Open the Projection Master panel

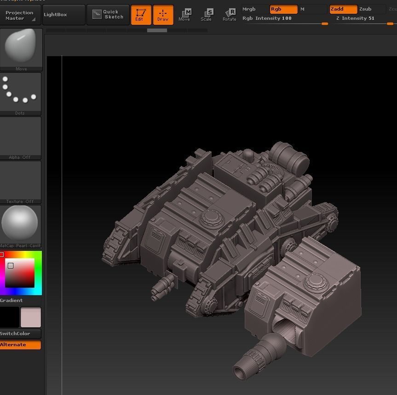click(x=20, y=15)
